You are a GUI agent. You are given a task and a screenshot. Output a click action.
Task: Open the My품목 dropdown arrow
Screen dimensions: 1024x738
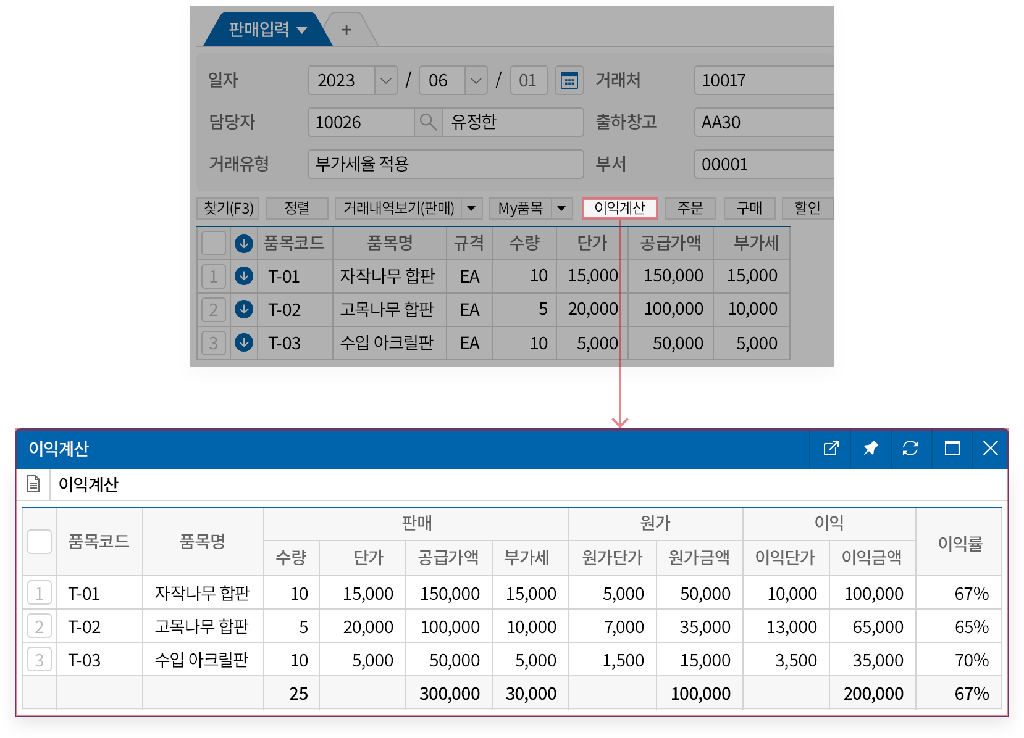point(561,209)
